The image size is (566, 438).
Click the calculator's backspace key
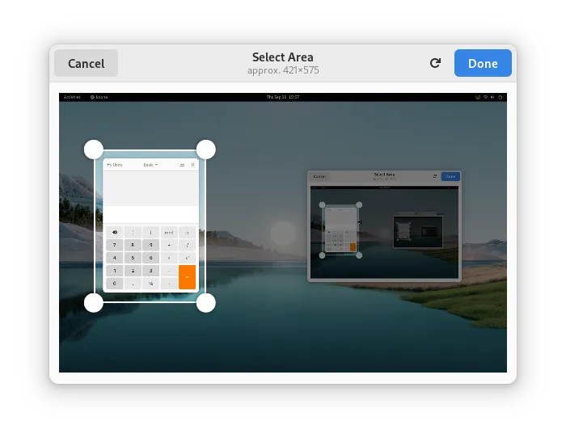(115, 233)
